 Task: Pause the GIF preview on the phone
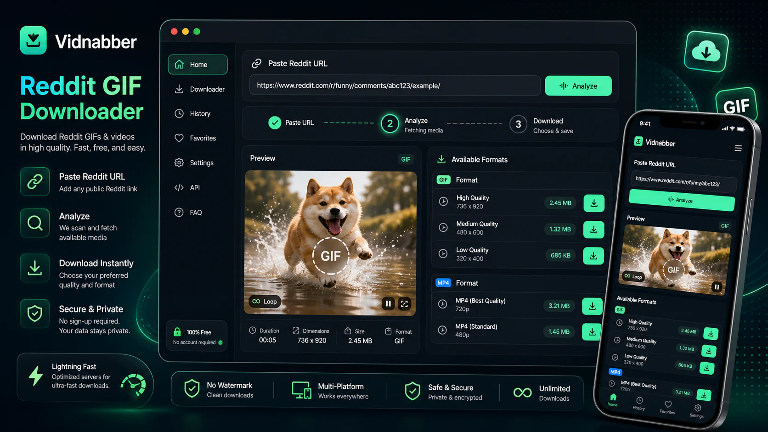coord(717,287)
